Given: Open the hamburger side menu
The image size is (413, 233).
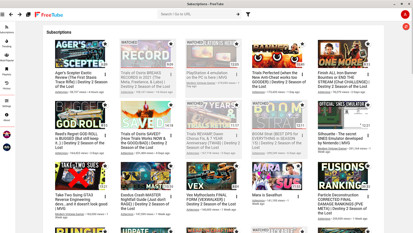Looking at the screenshot, I should 2,14.
